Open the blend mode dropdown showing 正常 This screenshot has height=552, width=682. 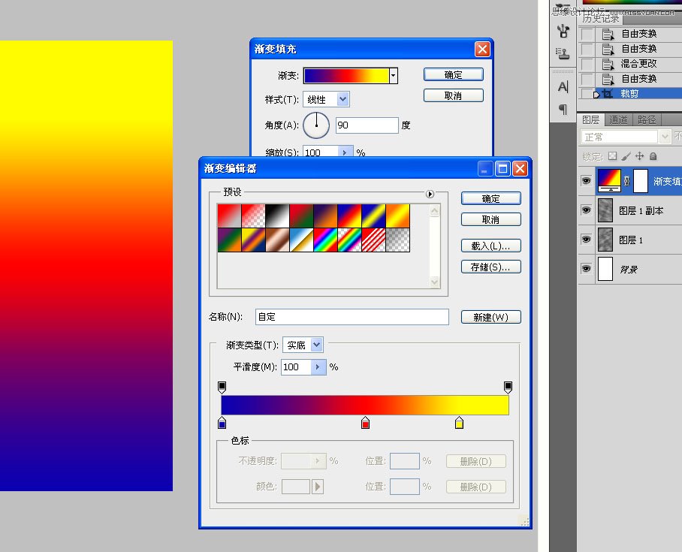coord(664,136)
